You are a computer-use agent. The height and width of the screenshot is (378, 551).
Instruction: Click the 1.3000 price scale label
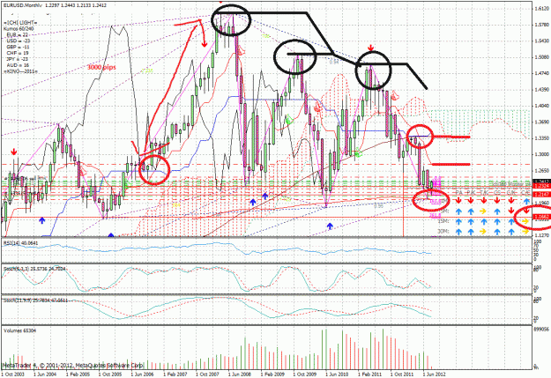pyautogui.click(x=541, y=154)
